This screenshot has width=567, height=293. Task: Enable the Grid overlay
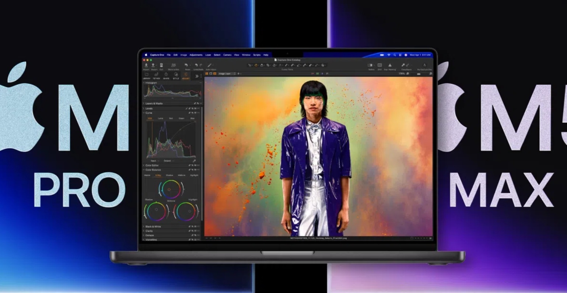click(380, 65)
